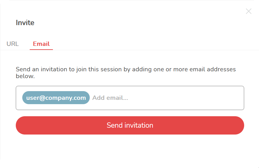
Task: Click the user@company.com email chip
Action: [56, 98]
